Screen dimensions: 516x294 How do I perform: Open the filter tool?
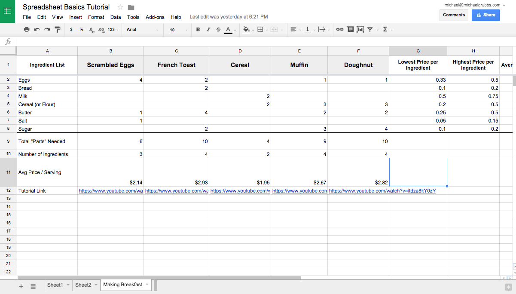coord(370,29)
